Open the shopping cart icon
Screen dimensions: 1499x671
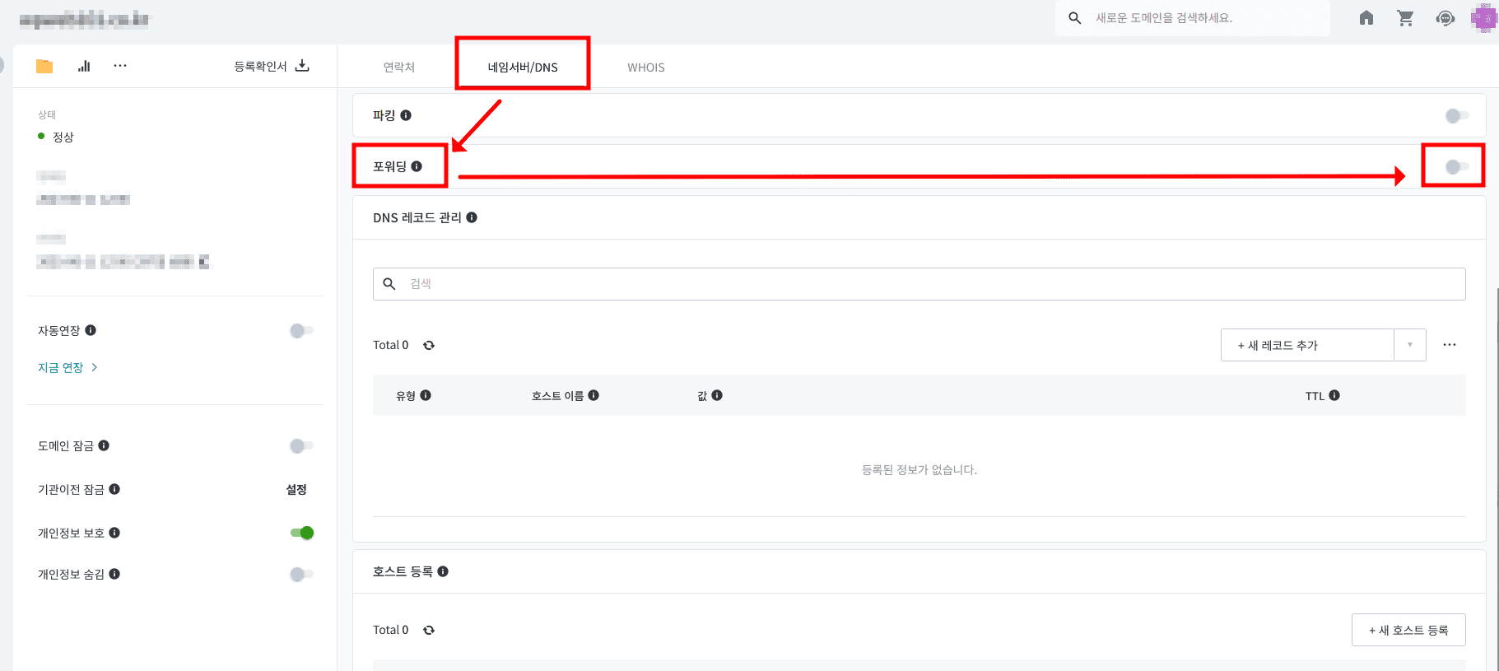1406,18
